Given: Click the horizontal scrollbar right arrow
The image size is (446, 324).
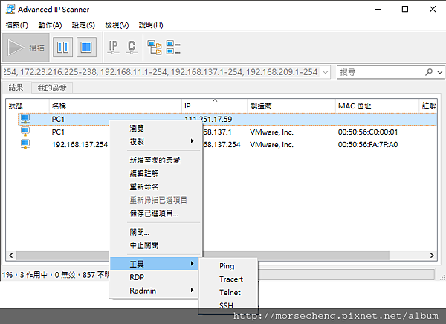Looking at the screenshot, I should (x=432, y=256).
